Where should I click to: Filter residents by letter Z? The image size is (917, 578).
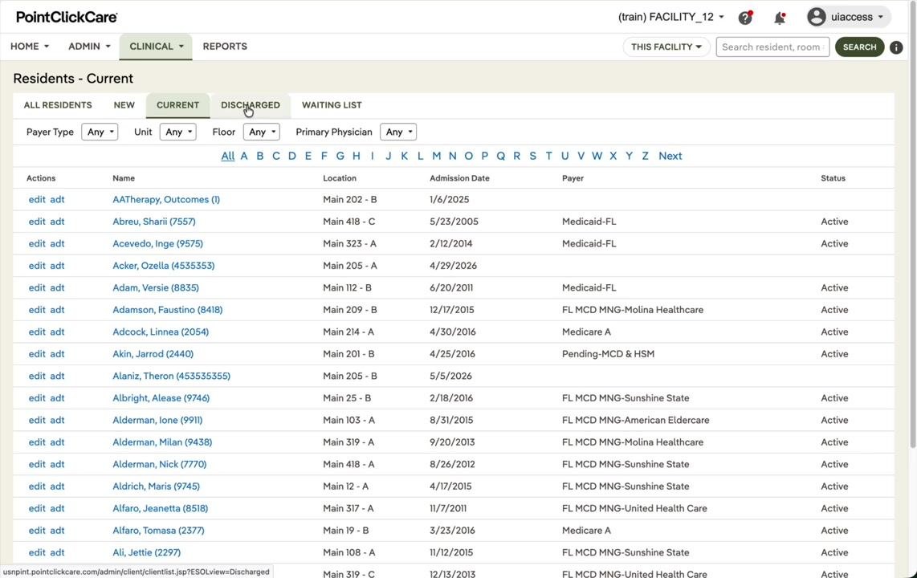pyautogui.click(x=645, y=156)
